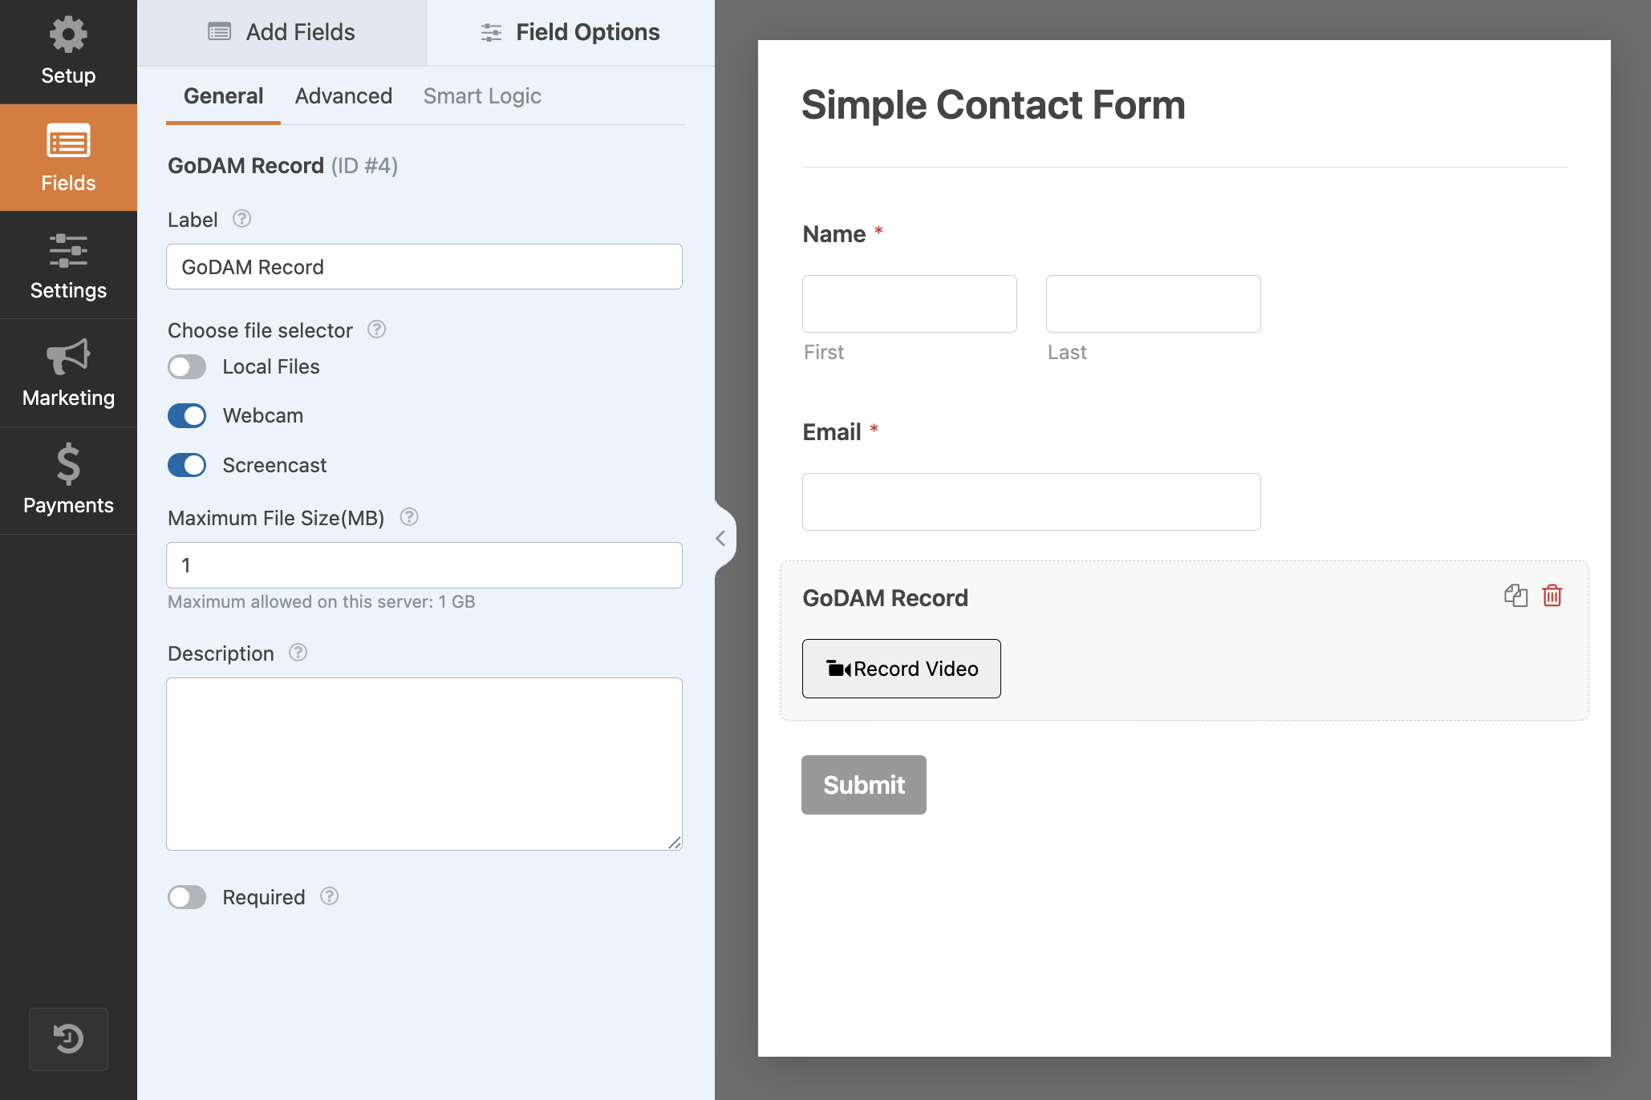Switch to the Add Fields tab
The image size is (1651, 1100).
[282, 32]
